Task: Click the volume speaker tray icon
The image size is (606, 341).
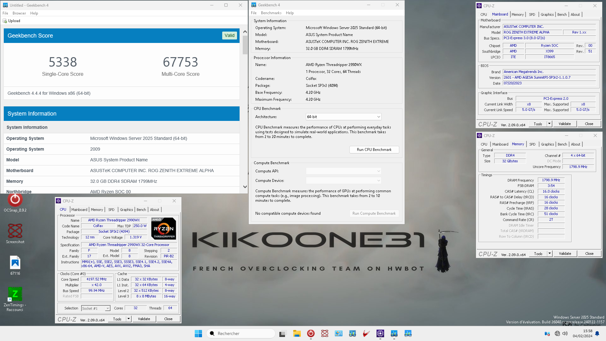Action: (x=565, y=333)
